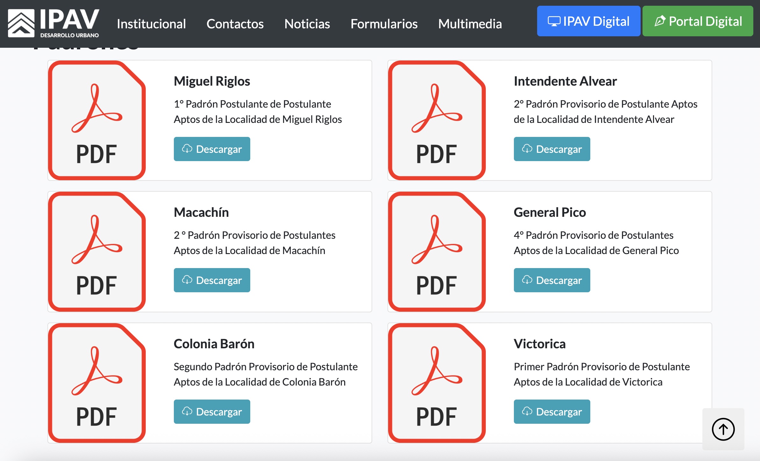Screen dimensions: 760x461
Task: Download the General Pico padrón
Action: pos(552,280)
